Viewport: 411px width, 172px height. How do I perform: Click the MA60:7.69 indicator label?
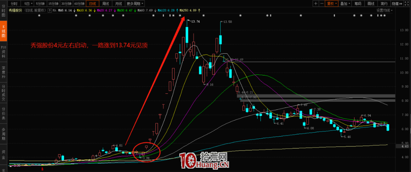tap(146, 11)
